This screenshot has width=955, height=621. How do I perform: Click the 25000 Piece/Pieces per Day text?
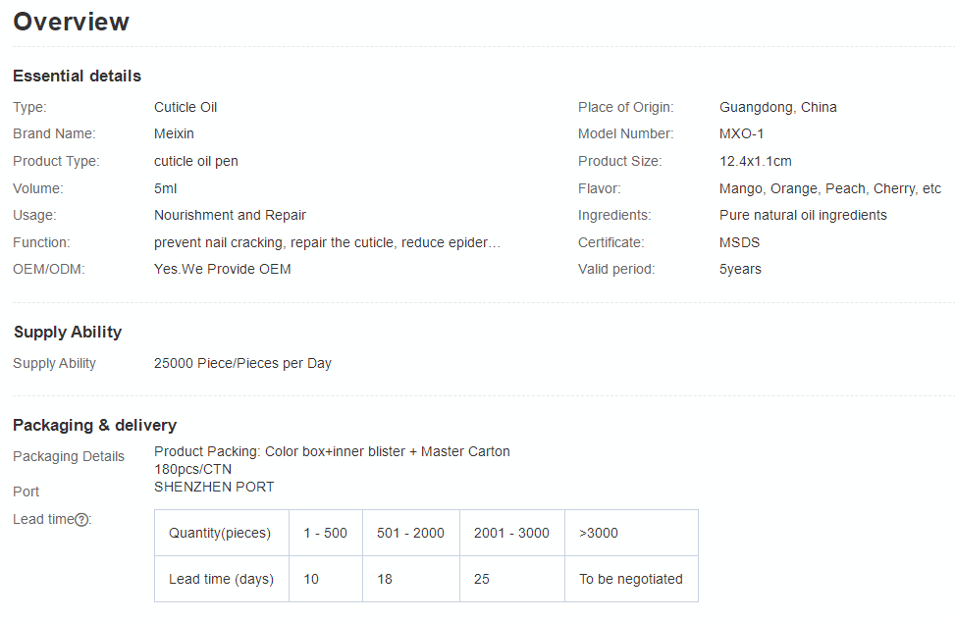tap(242, 364)
